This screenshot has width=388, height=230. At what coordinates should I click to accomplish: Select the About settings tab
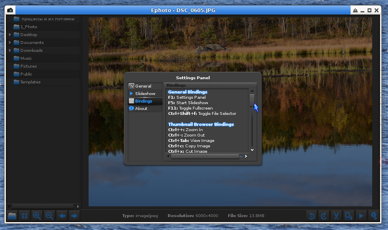145,108
